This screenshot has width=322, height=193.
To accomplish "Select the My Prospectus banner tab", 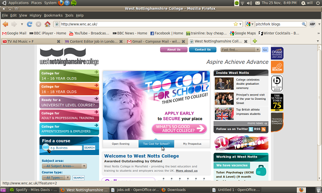I will tap(192, 144).
